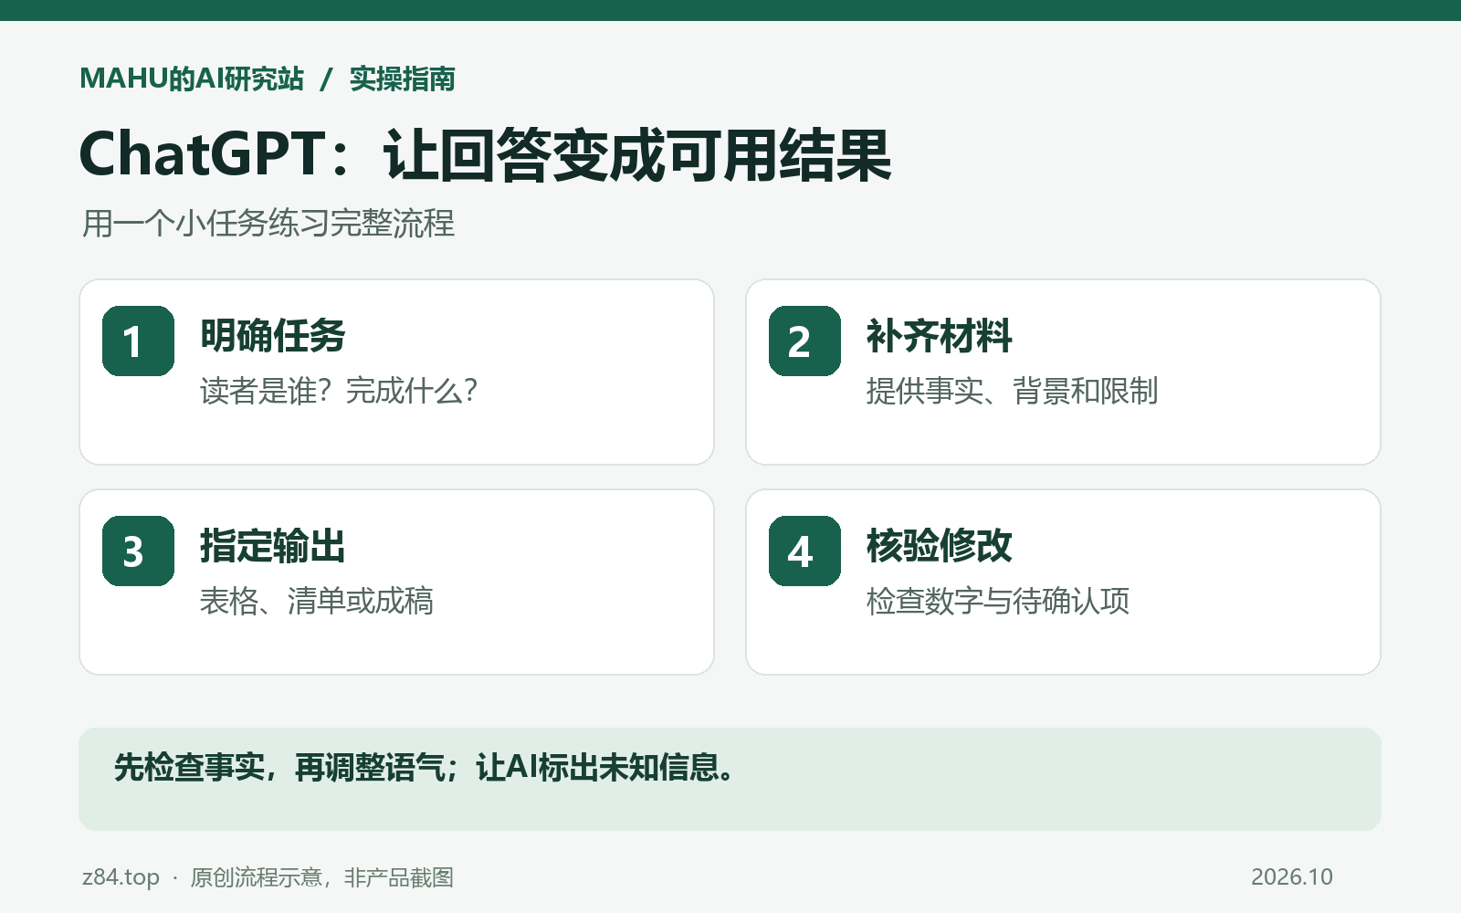Click the number 4 step badge
1461x913 pixels.
(804, 551)
